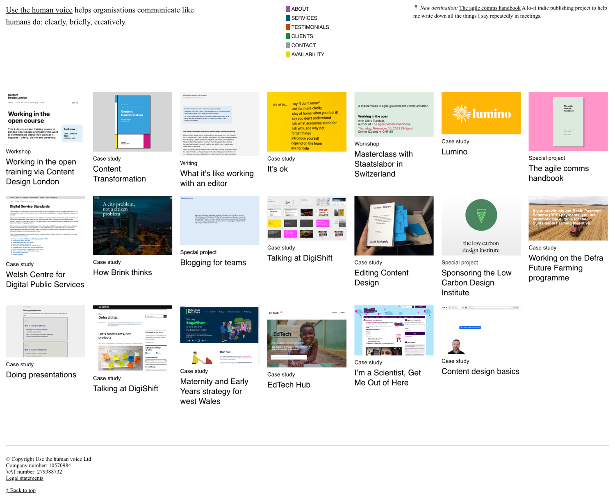Click the pin icon before New destination
The image size is (615, 501).
(416, 7)
